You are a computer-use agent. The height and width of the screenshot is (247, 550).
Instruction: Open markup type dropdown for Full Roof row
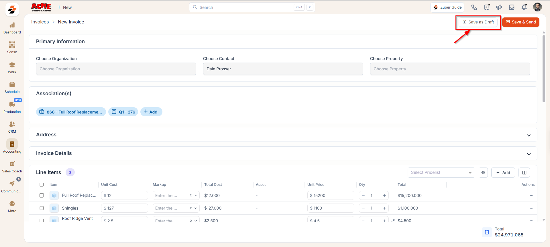[x=193, y=196]
